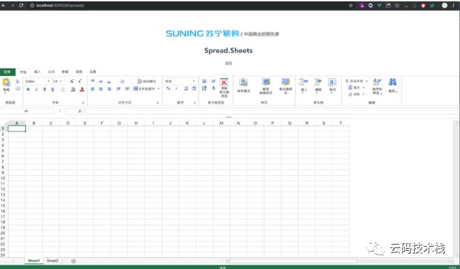Switch to the 数据 data ribbon tab
This screenshot has width=460, height=269.
[65, 72]
